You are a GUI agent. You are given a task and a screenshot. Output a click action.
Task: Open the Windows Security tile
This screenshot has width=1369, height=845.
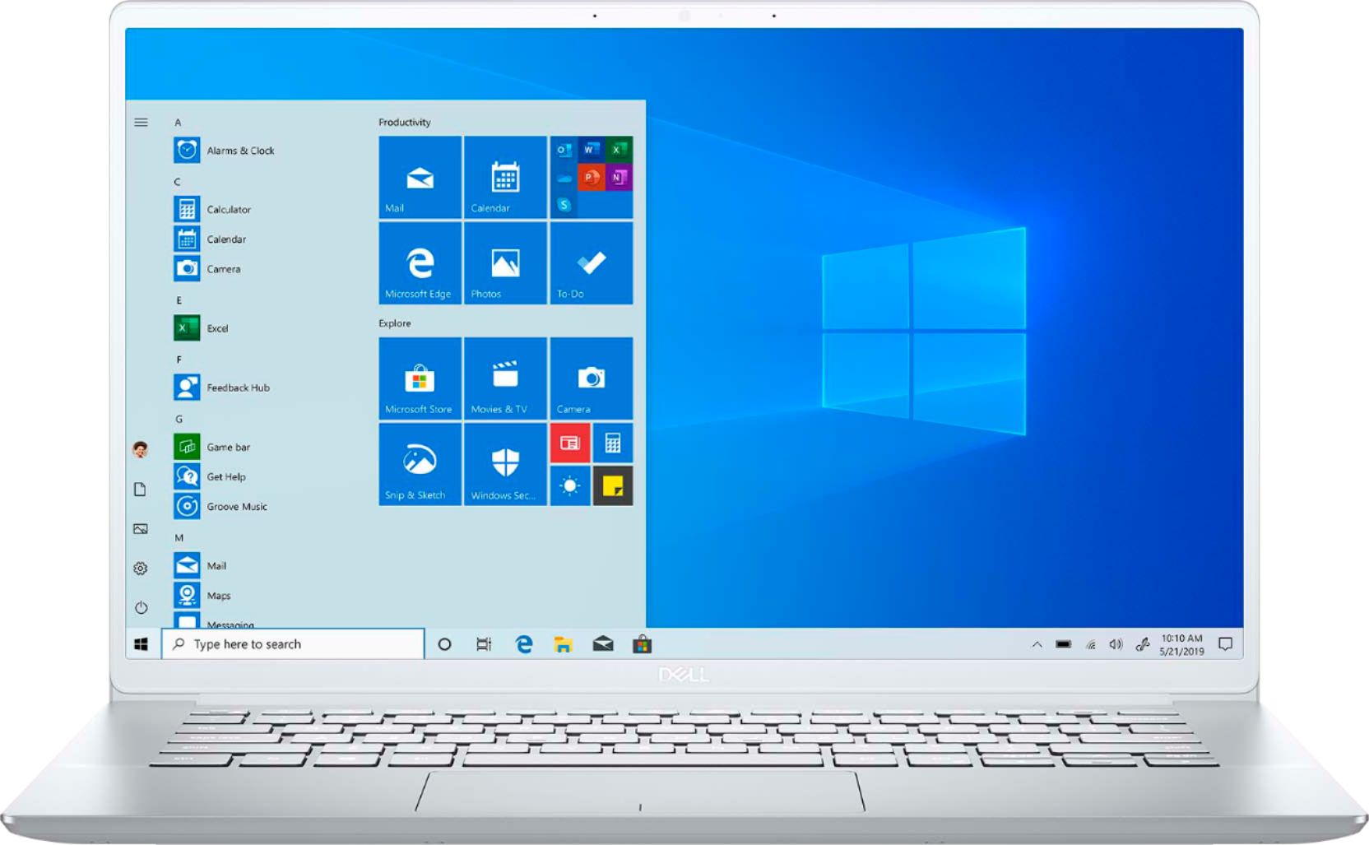pos(505,464)
